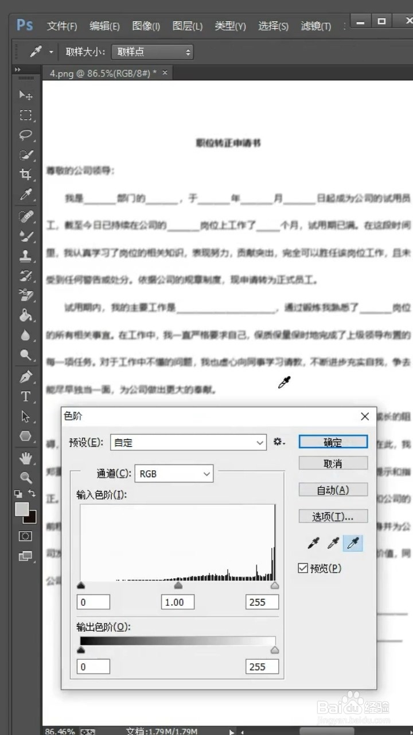Image resolution: width=413 pixels, height=735 pixels.
Task: Open the 图像(I) menu
Action: [x=146, y=26]
